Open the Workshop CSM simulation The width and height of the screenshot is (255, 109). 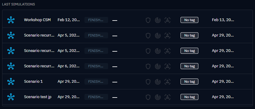coord(127,20)
